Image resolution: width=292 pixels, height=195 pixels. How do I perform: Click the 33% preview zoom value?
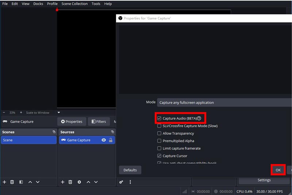tap(12, 113)
